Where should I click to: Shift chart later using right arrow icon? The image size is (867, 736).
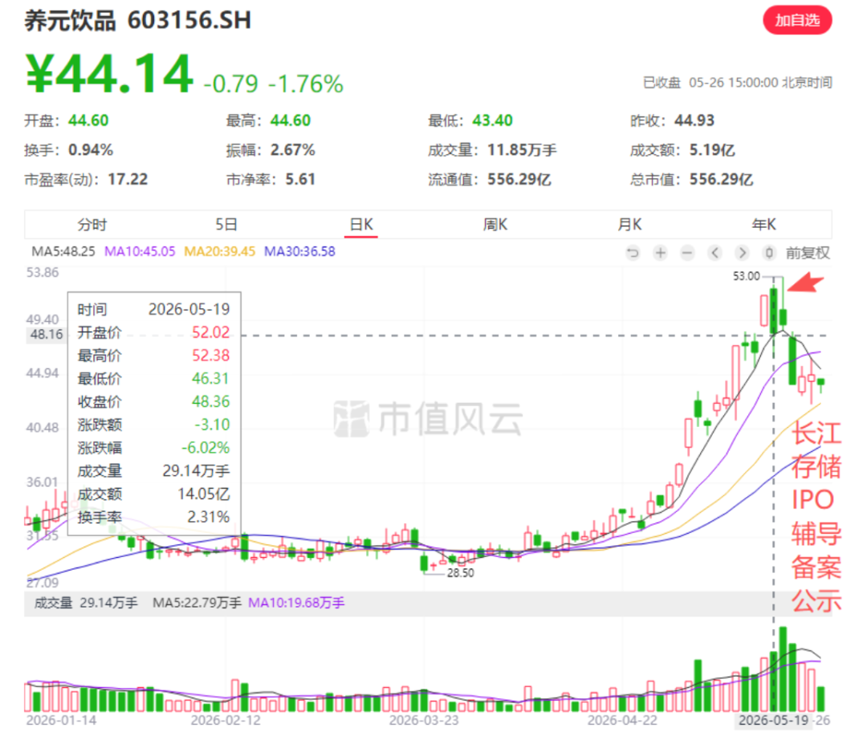click(742, 254)
